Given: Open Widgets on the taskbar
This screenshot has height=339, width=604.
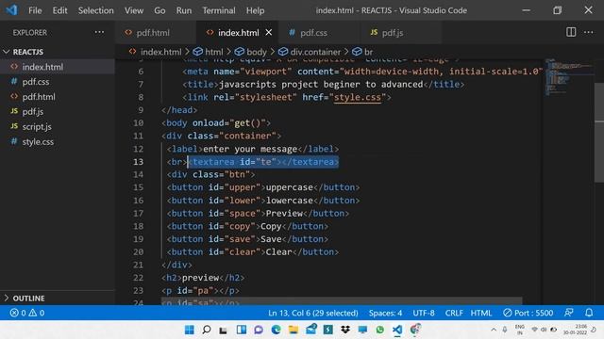Looking at the screenshot, I should [242, 330].
